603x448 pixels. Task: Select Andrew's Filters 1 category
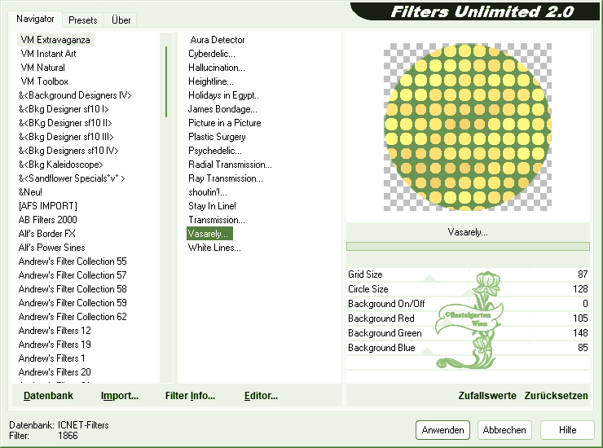51,358
